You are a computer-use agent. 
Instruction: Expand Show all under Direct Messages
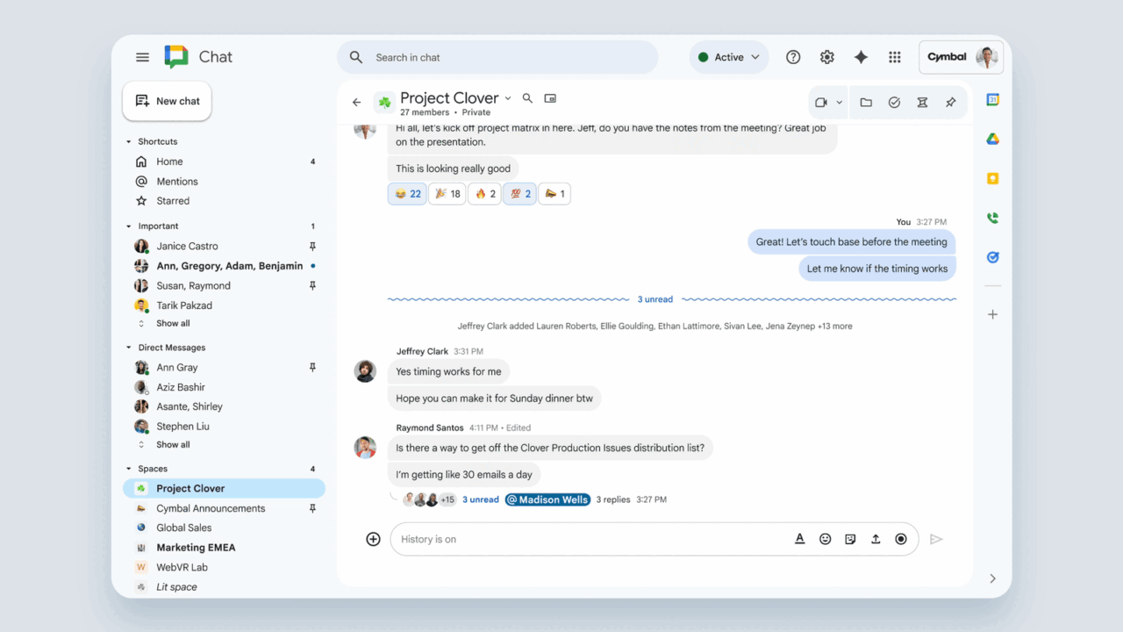coord(172,445)
